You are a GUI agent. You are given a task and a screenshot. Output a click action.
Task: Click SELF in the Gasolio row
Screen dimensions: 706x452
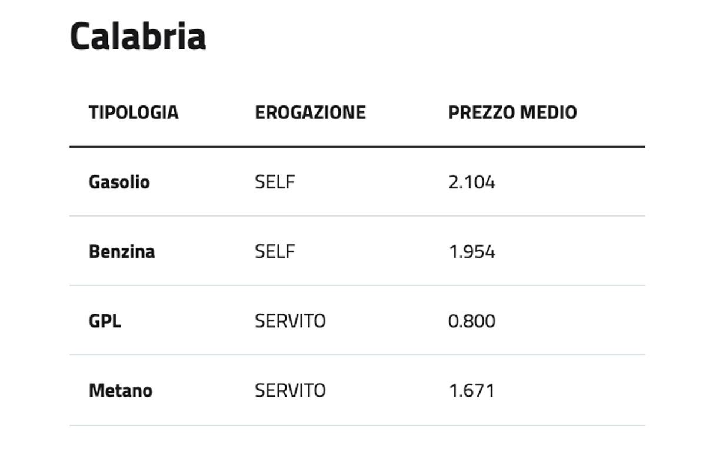click(275, 182)
